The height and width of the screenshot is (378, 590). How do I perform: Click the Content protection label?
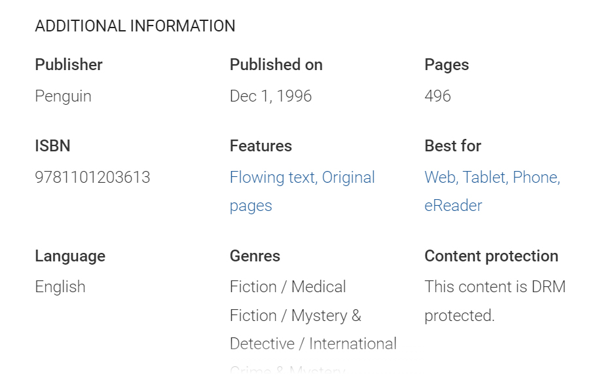491,256
